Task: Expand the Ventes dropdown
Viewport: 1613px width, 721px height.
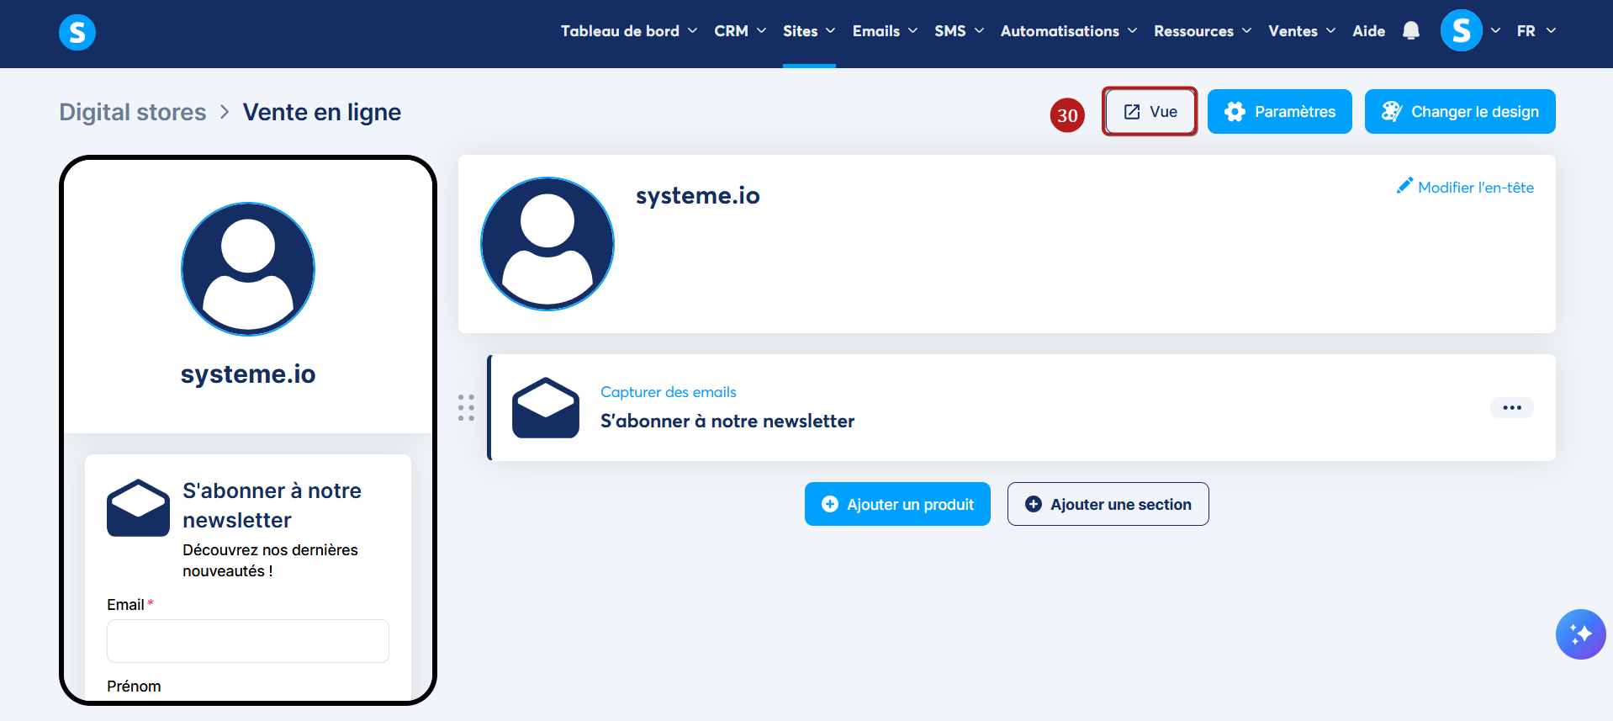Action: 1302,31
